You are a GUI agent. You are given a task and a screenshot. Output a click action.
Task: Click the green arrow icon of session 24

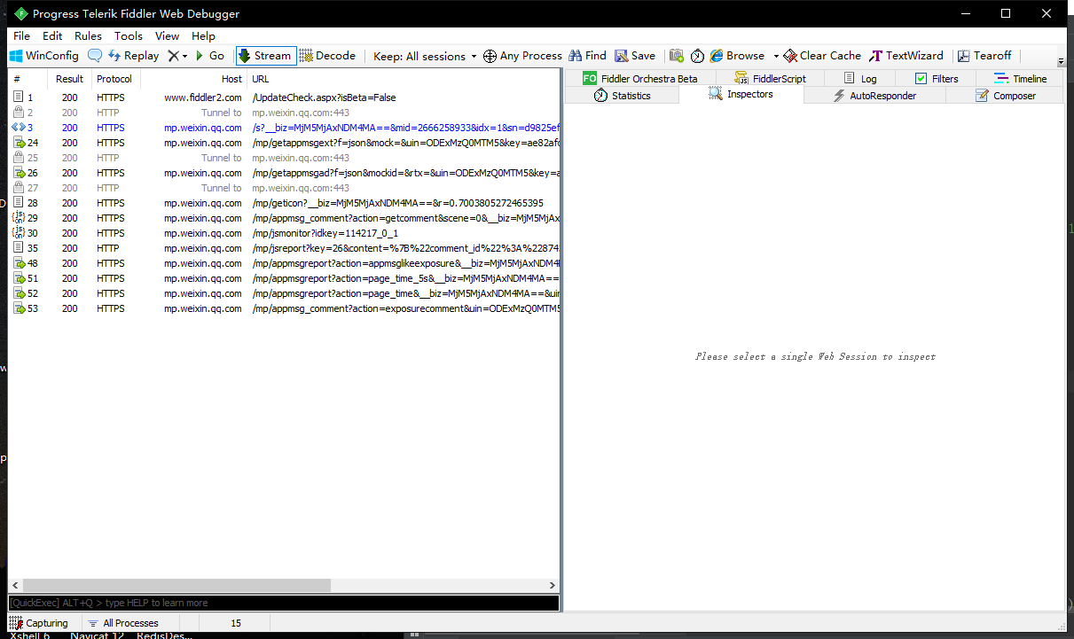coord(18,143)
